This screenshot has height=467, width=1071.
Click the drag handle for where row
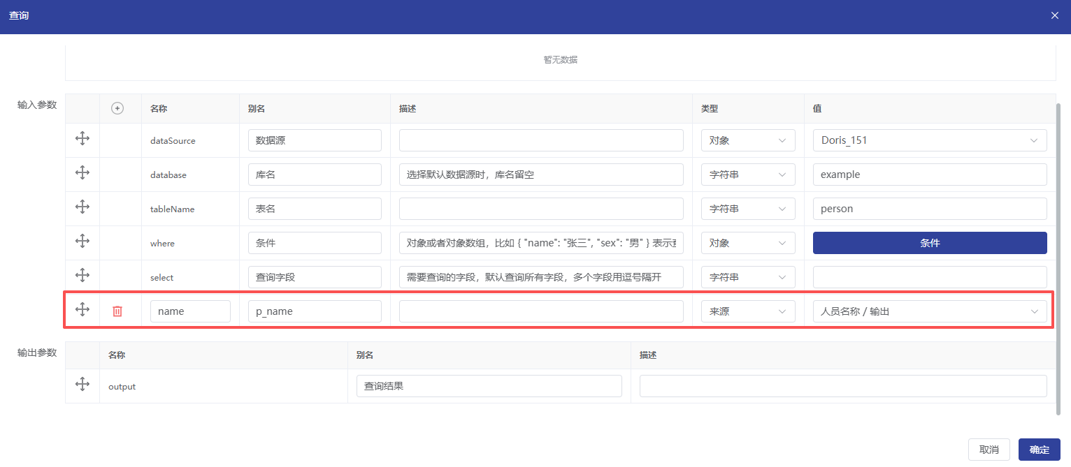tap(82, 241)
